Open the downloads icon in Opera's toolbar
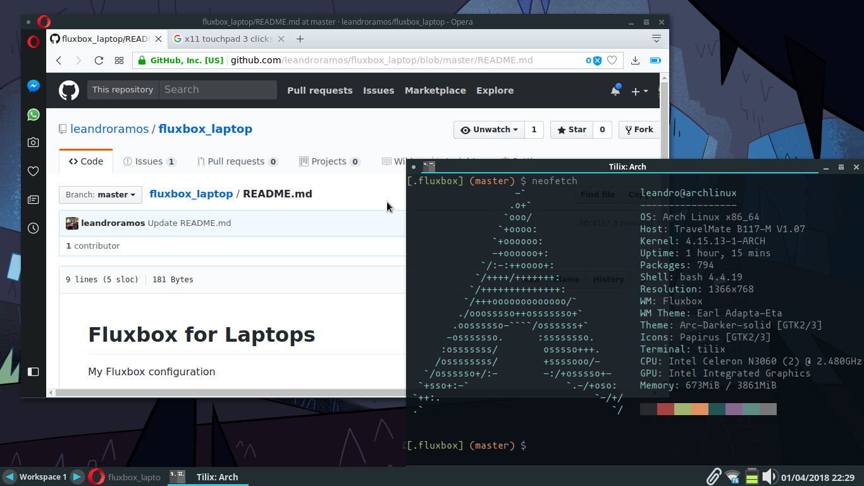The width and height of the screenshot is (864, 486). tap(636, 61)
